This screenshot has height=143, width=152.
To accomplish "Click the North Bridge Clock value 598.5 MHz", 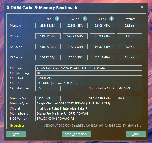I will pos(130,88).
